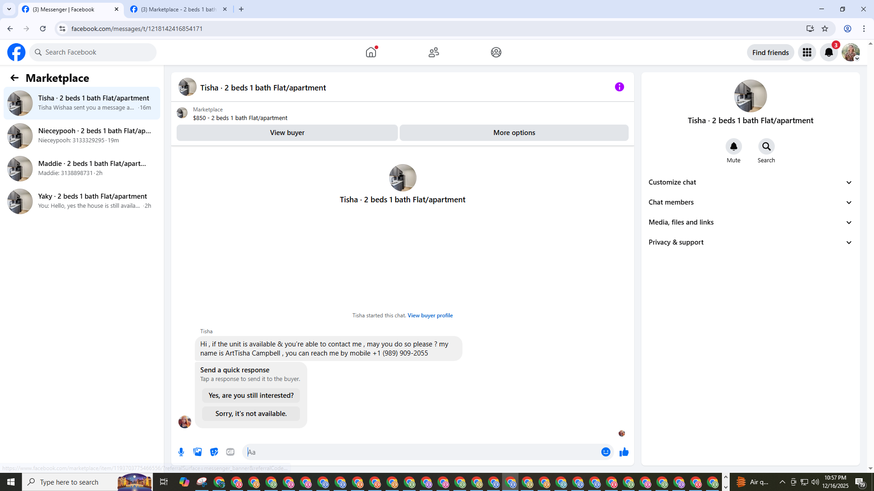Open a new browser tab

pos(241,9)
